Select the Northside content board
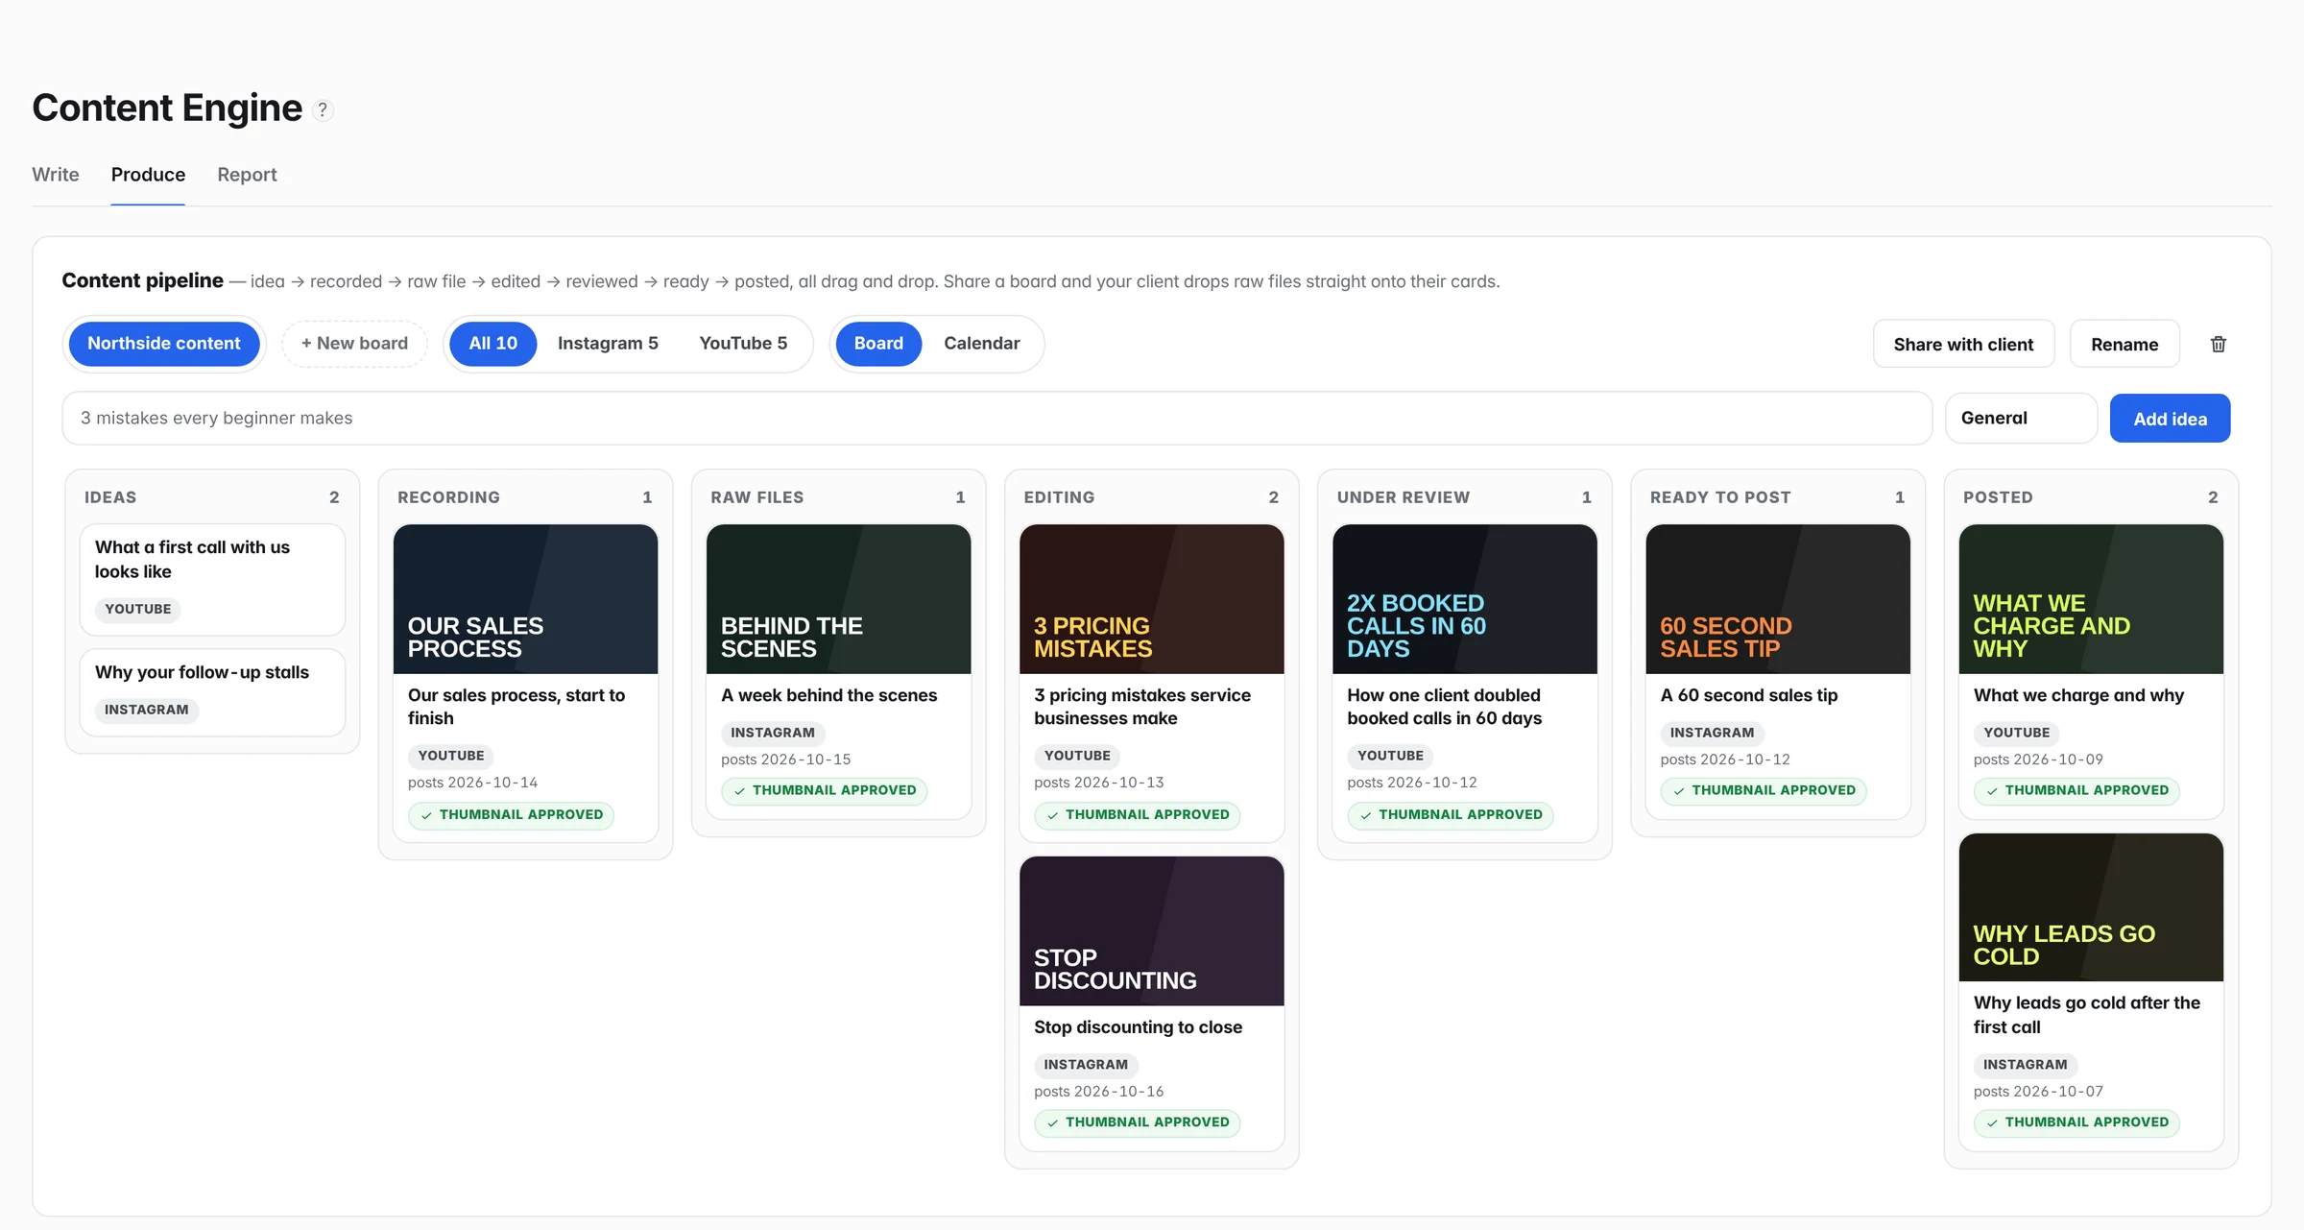Screen dimensions: 2304x1230 (164, 344)
